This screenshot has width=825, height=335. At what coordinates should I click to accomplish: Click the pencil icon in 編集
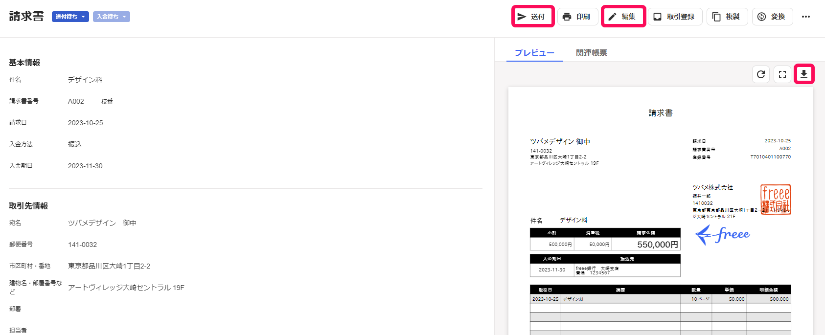[612, 17]
